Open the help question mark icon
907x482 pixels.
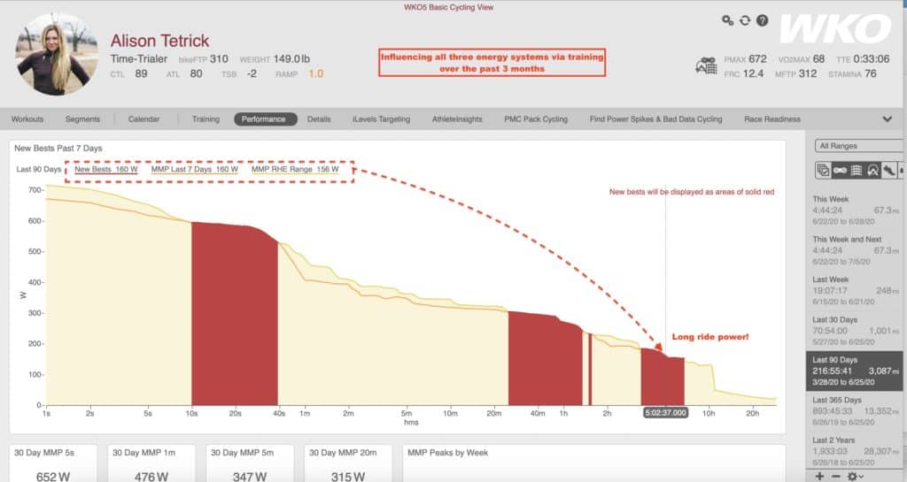coord(763,20)
